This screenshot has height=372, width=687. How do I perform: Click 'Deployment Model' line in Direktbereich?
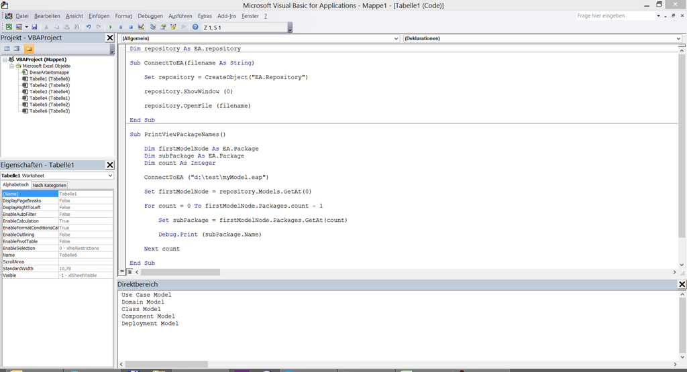[150, 324]
